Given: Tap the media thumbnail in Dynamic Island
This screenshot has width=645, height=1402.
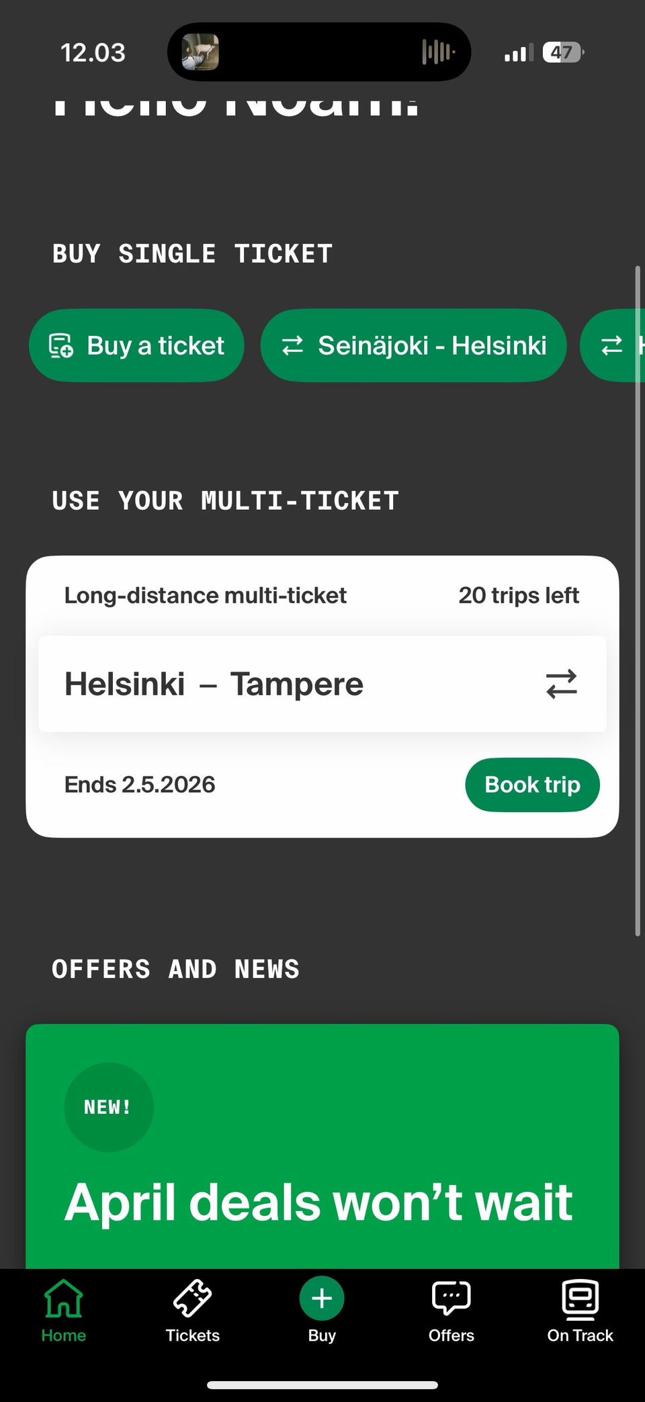Looking at the screenshot, I should click(200, 52).
